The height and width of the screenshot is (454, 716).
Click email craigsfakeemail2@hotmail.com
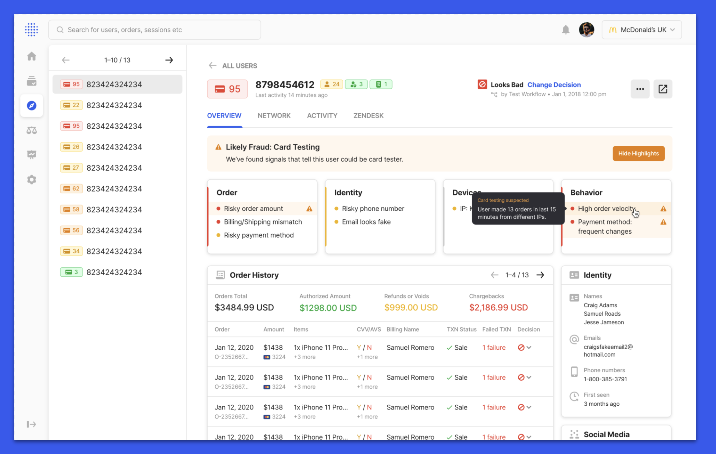[608, 351]
